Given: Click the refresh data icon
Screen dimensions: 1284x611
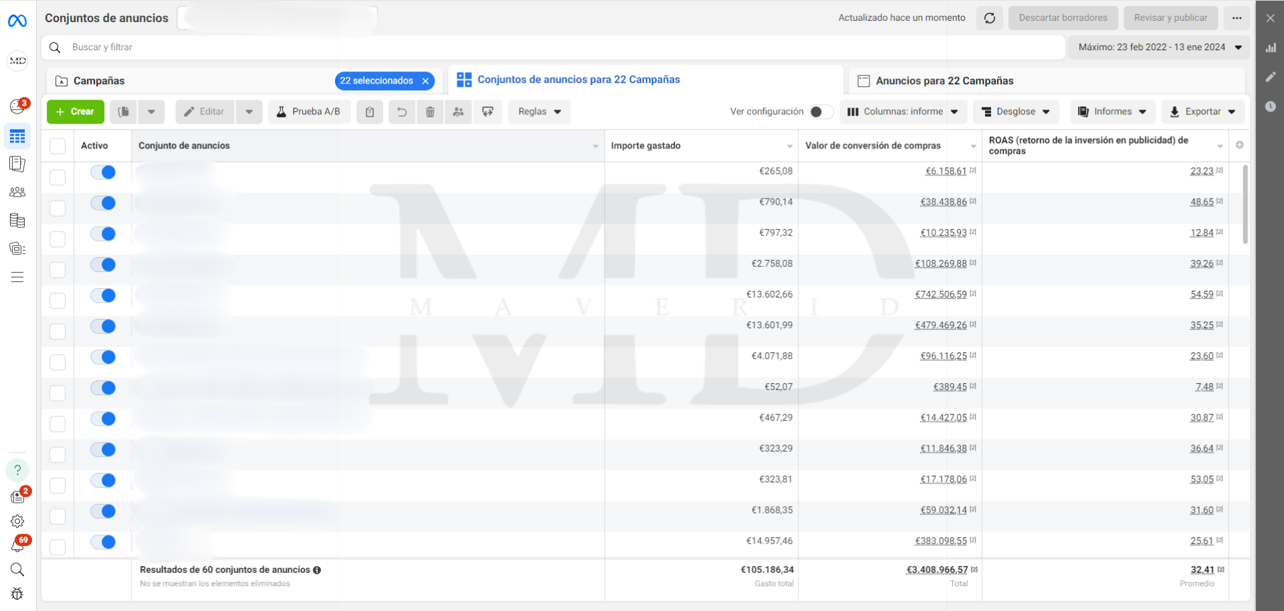Looking at the screenshot, I should [x=990, y=18].
